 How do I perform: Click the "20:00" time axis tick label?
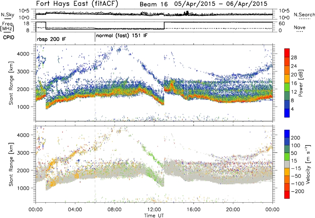(x=233, y=210)
